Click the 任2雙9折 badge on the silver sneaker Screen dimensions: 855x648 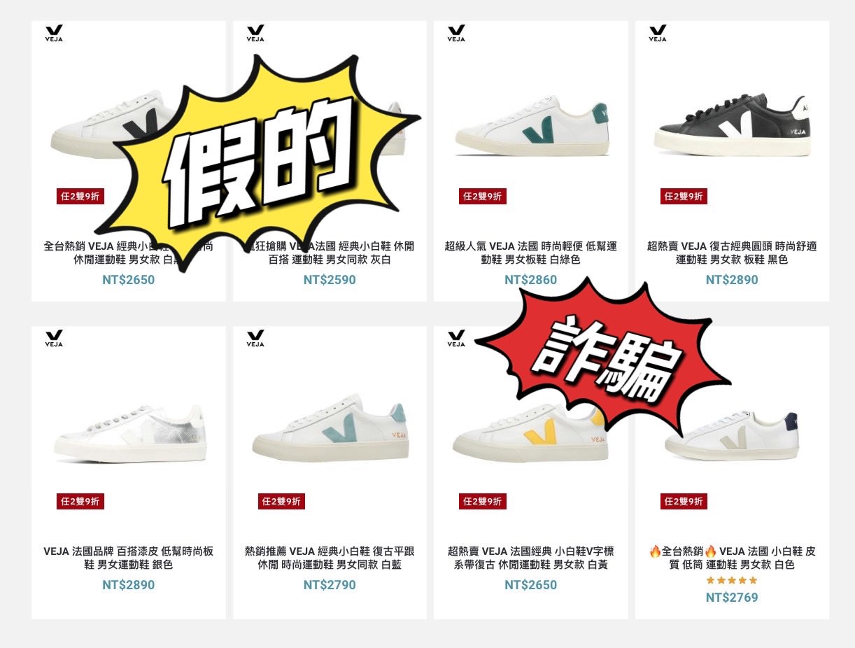point(80,502)
